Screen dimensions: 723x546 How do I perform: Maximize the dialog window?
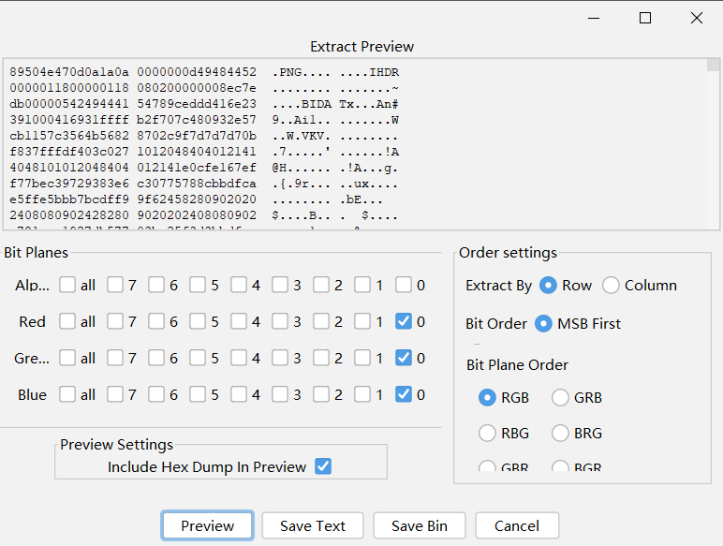(x=645, y=18)
